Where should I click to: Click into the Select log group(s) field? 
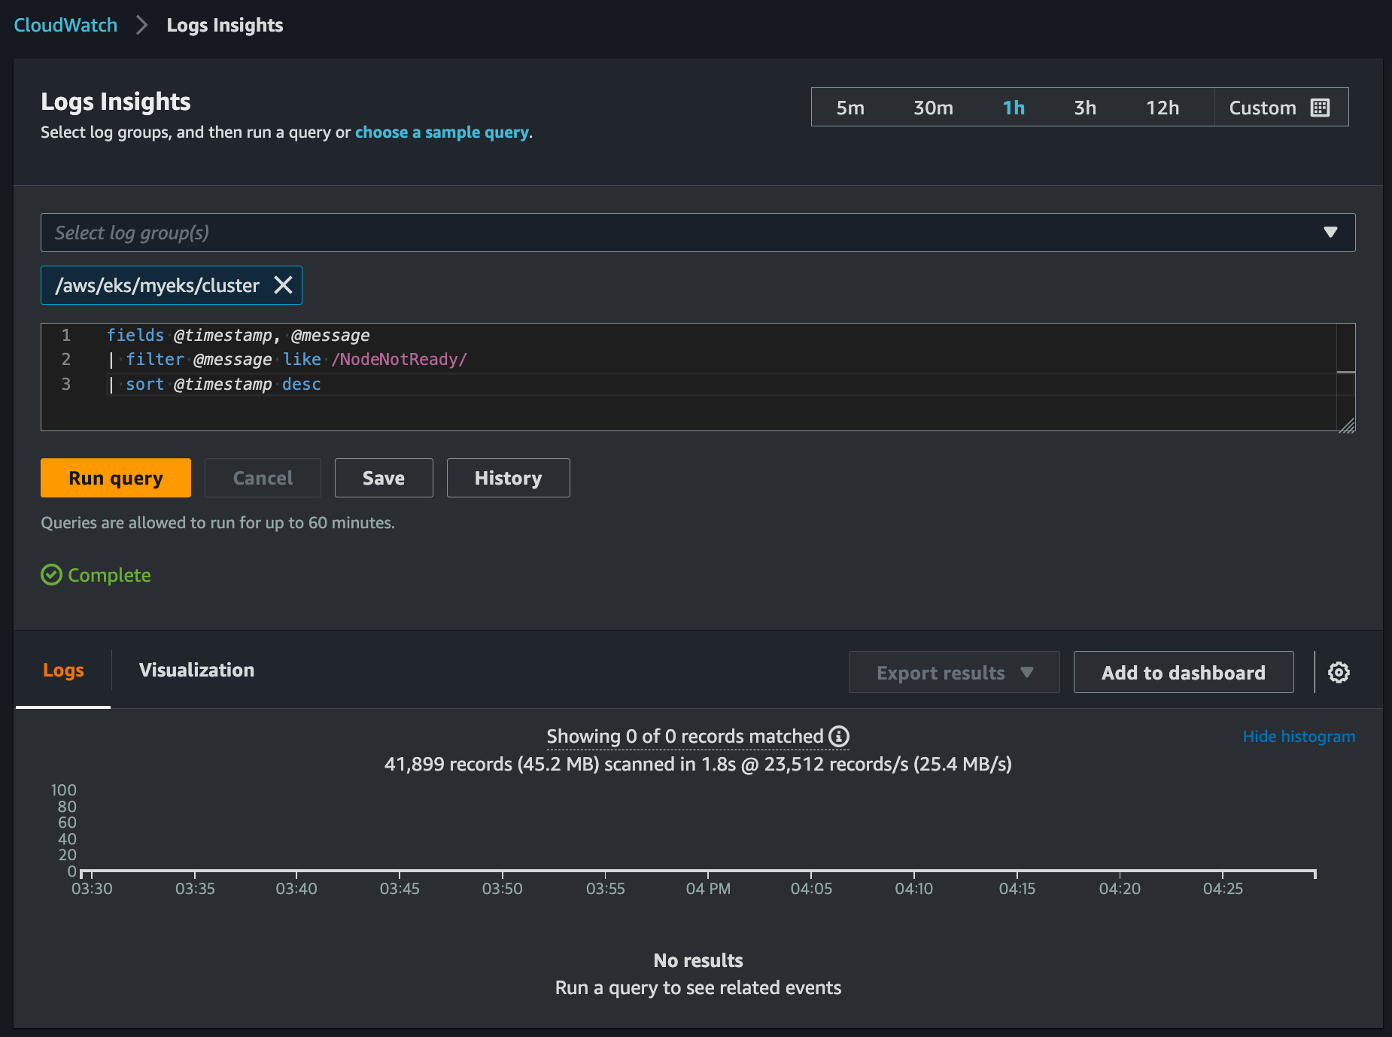point(698,233)
